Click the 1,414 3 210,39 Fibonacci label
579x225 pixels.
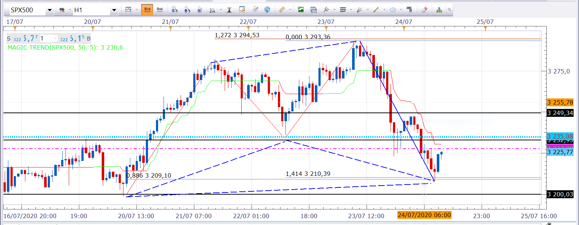pos(308,174)
